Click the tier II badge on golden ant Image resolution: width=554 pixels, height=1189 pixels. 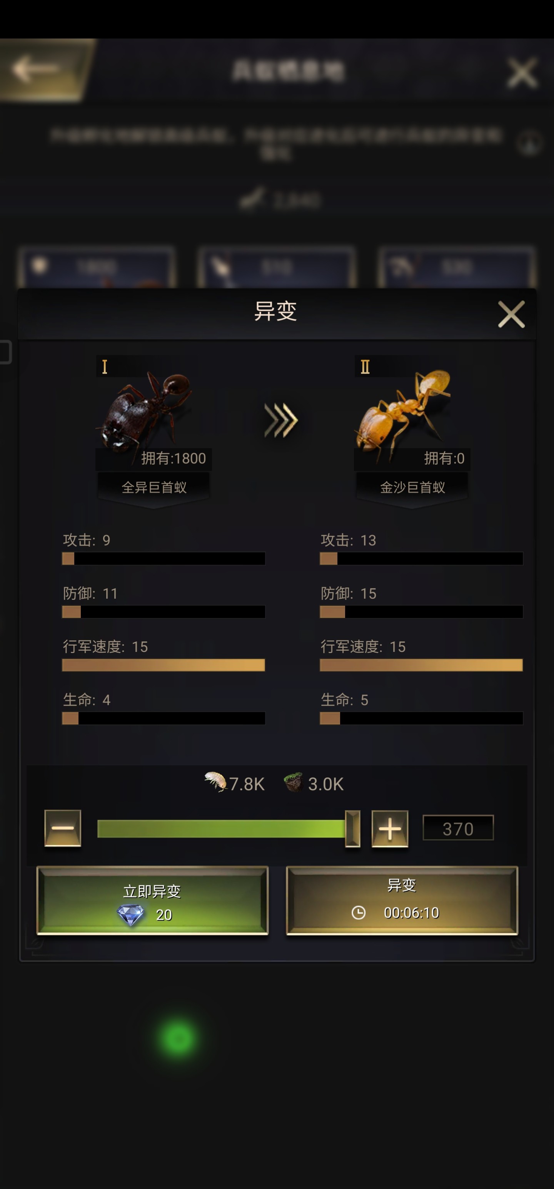point(365,367)
